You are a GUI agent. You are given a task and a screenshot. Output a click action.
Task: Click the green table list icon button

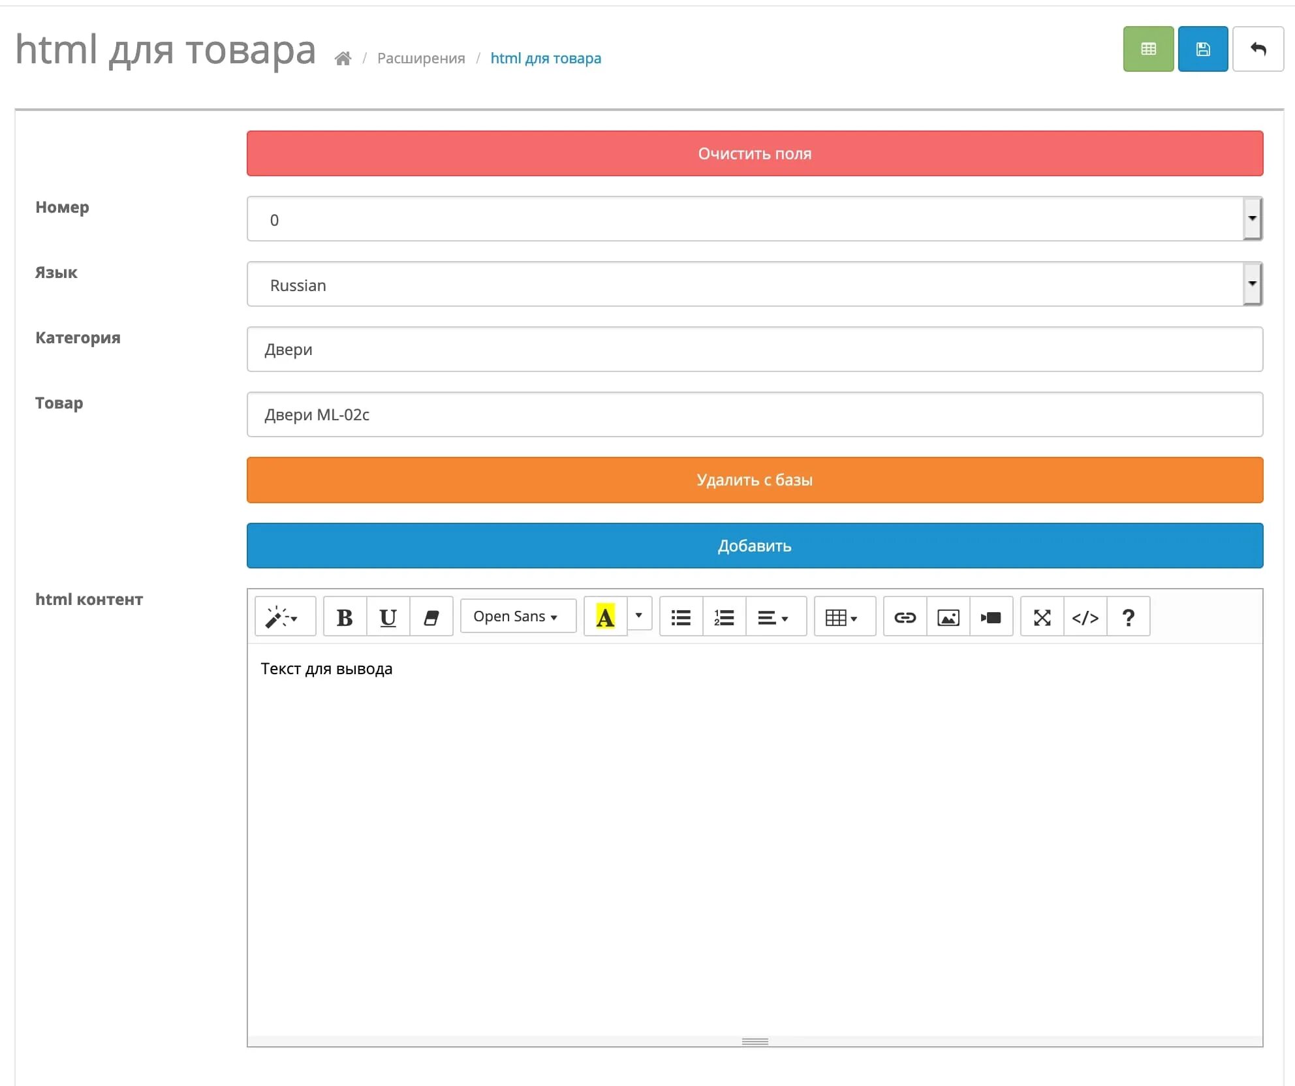[x=1148, y=49]
